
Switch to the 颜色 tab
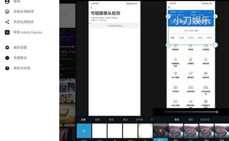pos(191,120)
